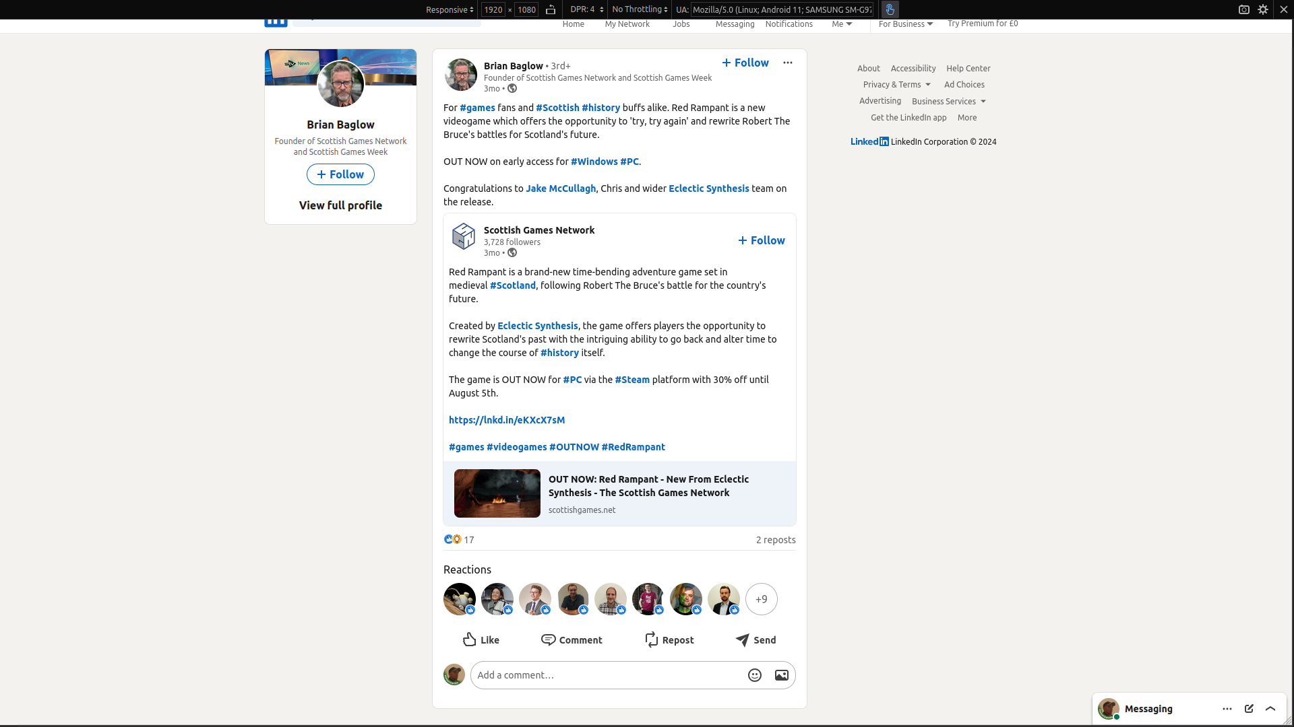This screenshot has height=727, width=1294.
Task: Go to the Jobs tab
Action: [681, 24]
